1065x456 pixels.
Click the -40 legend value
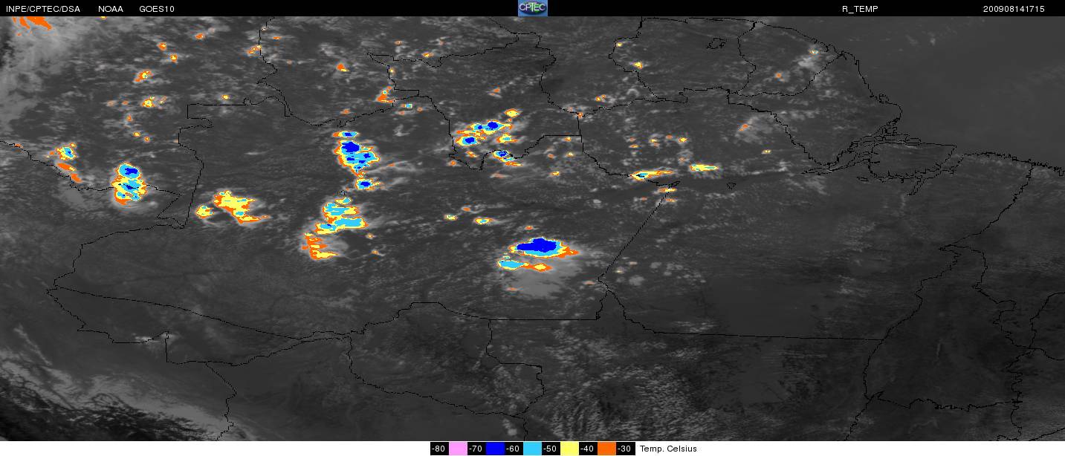588,449
